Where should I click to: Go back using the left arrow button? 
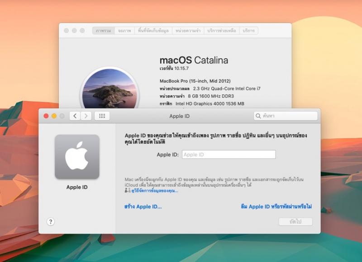click(x=75, y=116)
